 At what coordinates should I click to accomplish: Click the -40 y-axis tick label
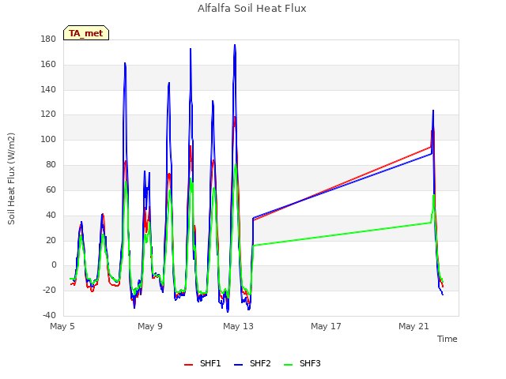(49, 315)
